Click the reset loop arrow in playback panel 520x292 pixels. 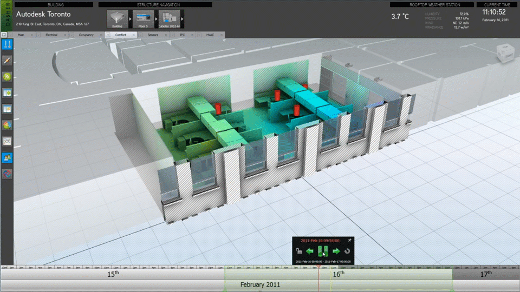point(347,251)
